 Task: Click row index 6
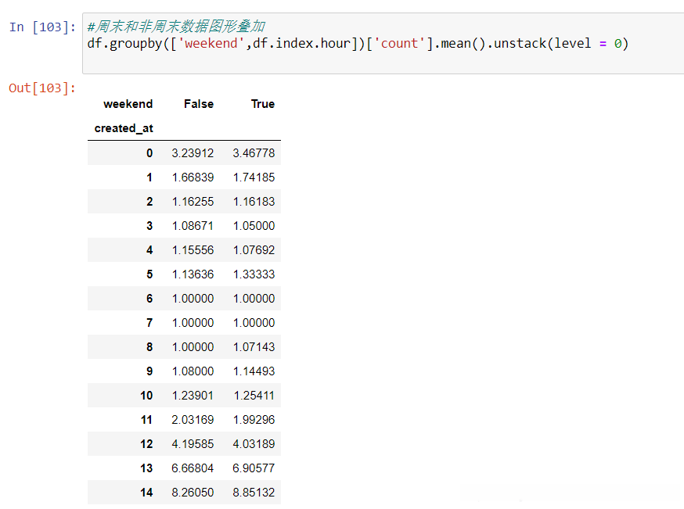[149, 299]
